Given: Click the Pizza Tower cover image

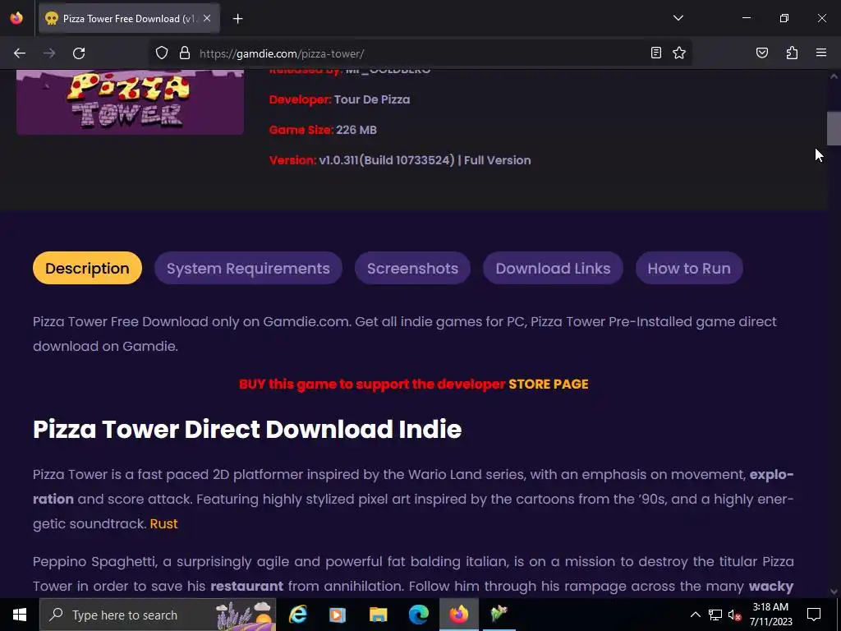Looking at the screenshot, I should tap(131, 102).
